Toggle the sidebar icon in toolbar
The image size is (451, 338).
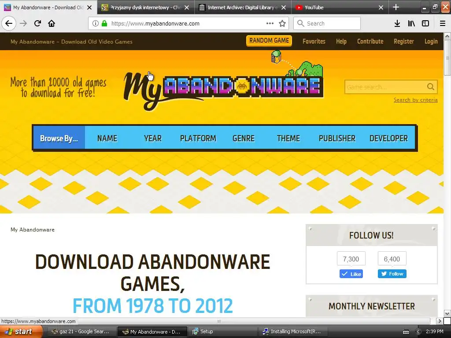tap(425, 23)
